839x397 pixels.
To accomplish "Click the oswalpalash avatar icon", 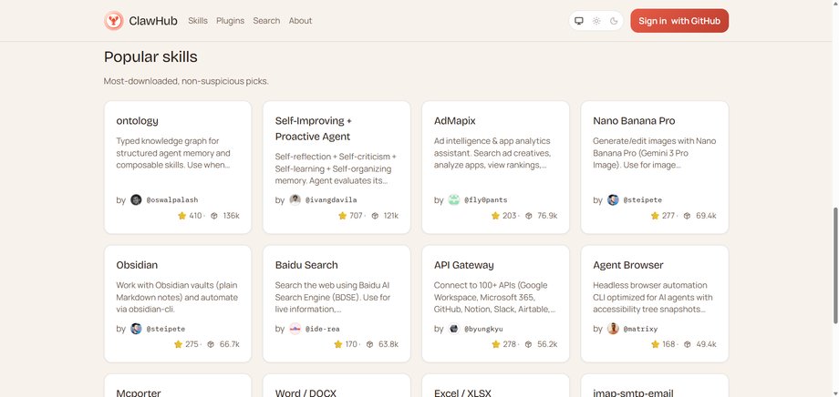I will [136, 199].
